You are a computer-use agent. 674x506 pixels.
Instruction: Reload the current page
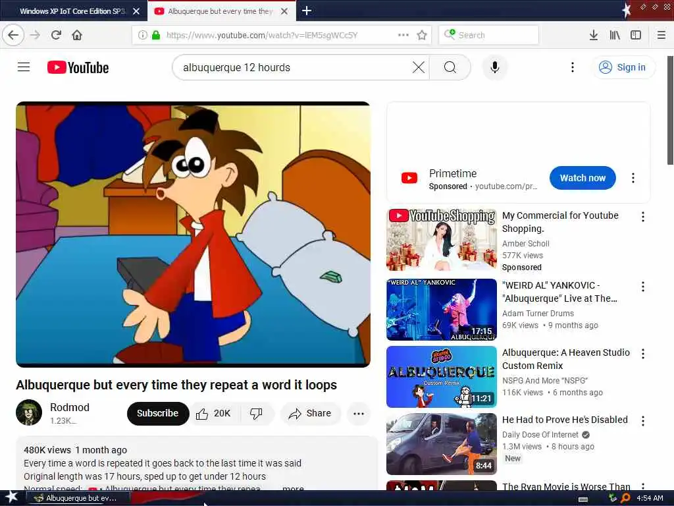56,35
